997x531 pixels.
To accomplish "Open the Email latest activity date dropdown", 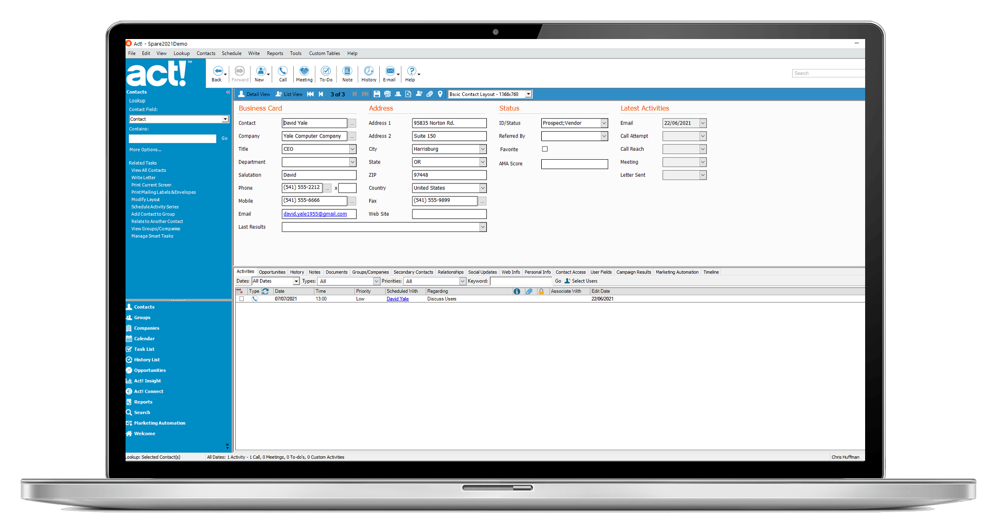I will click(x=703, y=123).
